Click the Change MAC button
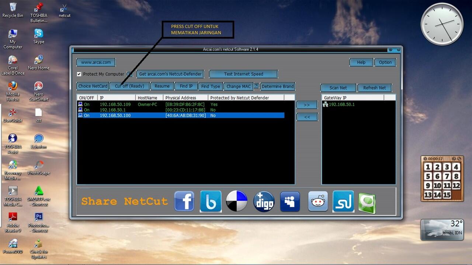 238,86
